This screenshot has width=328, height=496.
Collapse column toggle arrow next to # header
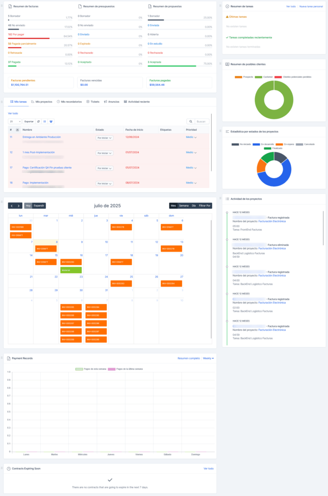click(x=17, y=130)
